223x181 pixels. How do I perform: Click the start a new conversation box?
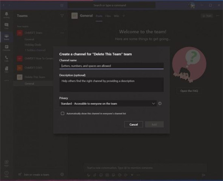pos(145,168)
